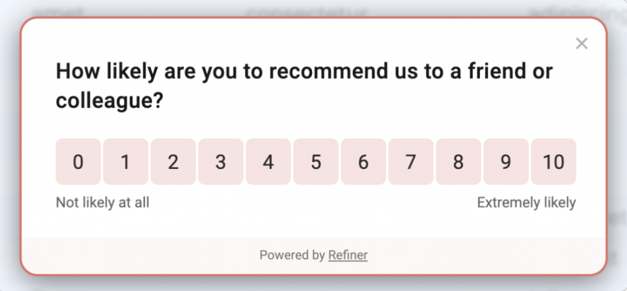627x291 pixels.
Task: Select score 3 on recommendation scale
Action: click(x=221, y=162)
